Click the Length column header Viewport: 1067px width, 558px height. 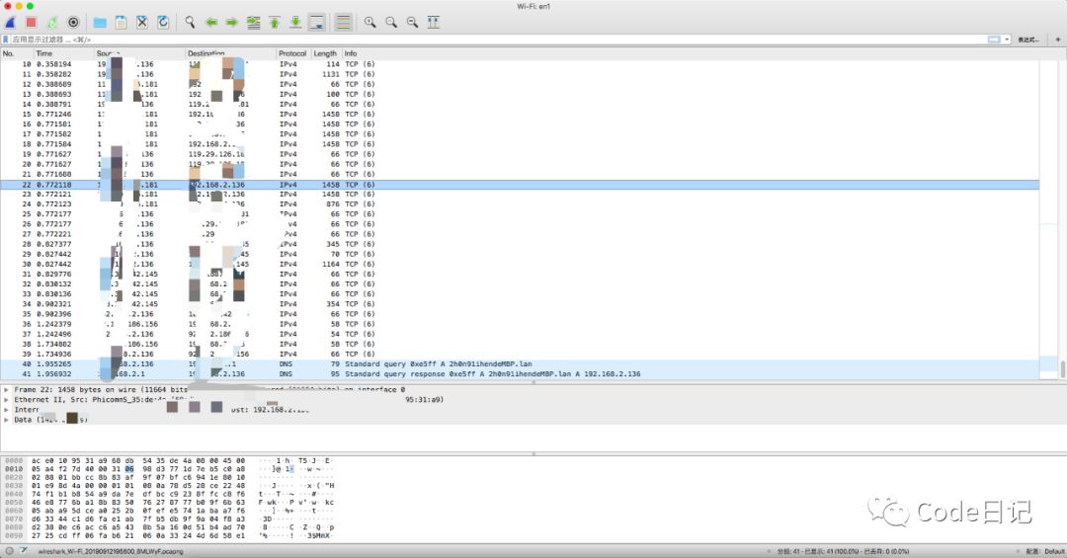click(325, 53)
